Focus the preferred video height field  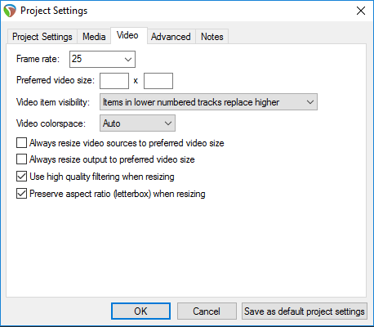pos(158,81)
